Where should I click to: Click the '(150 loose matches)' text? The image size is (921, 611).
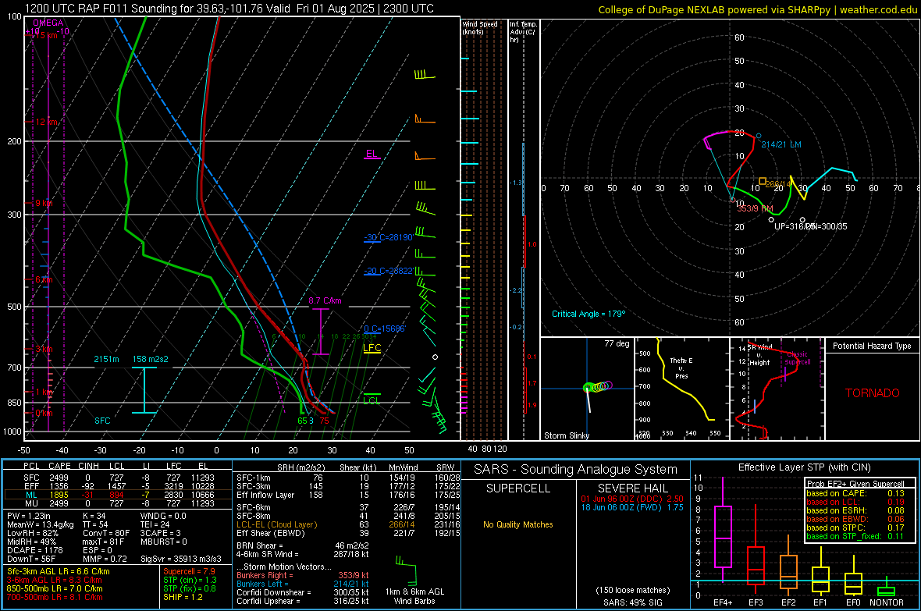632,591
